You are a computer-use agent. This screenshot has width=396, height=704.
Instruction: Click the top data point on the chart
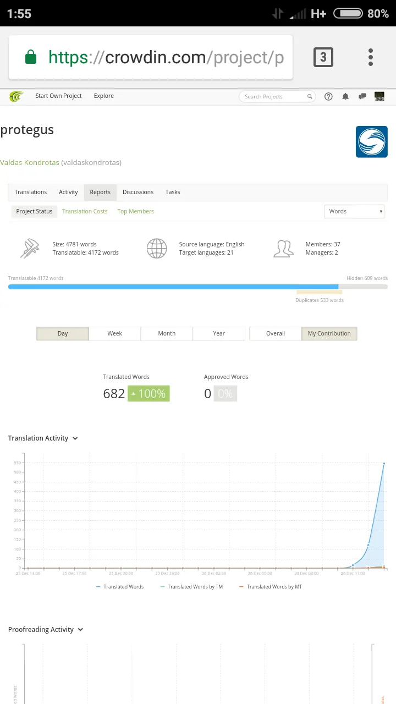point(384,464)
